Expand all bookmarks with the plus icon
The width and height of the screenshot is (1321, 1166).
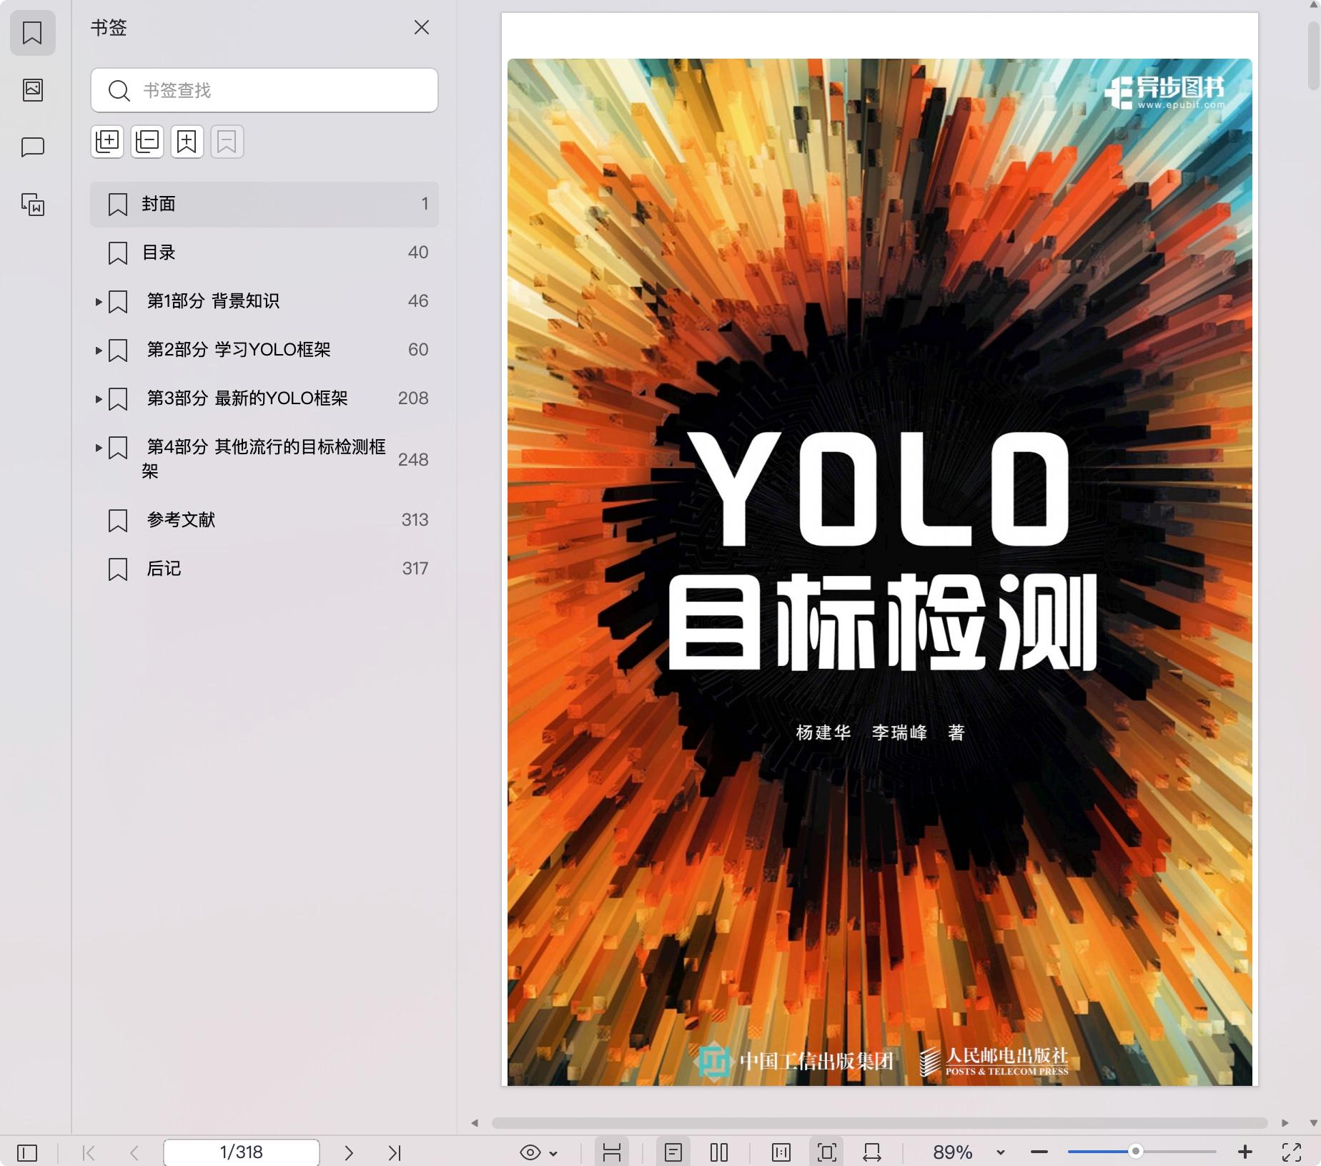[107, 141]
